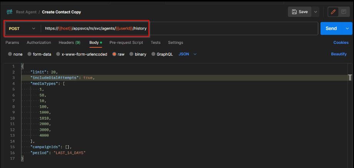The height and width of the screenshot is (168, 354).
Task: Click the "period" key on line 16
Action: point(40,153)
